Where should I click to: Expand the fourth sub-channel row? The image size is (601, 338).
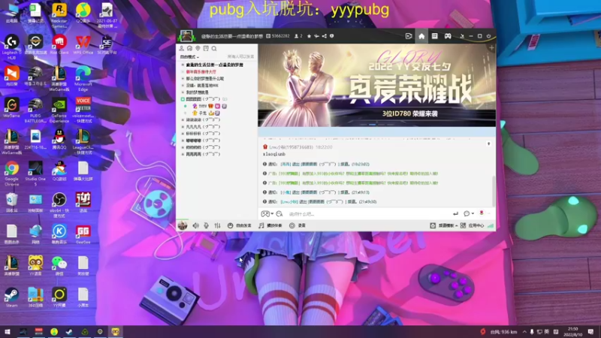(183, 86)
